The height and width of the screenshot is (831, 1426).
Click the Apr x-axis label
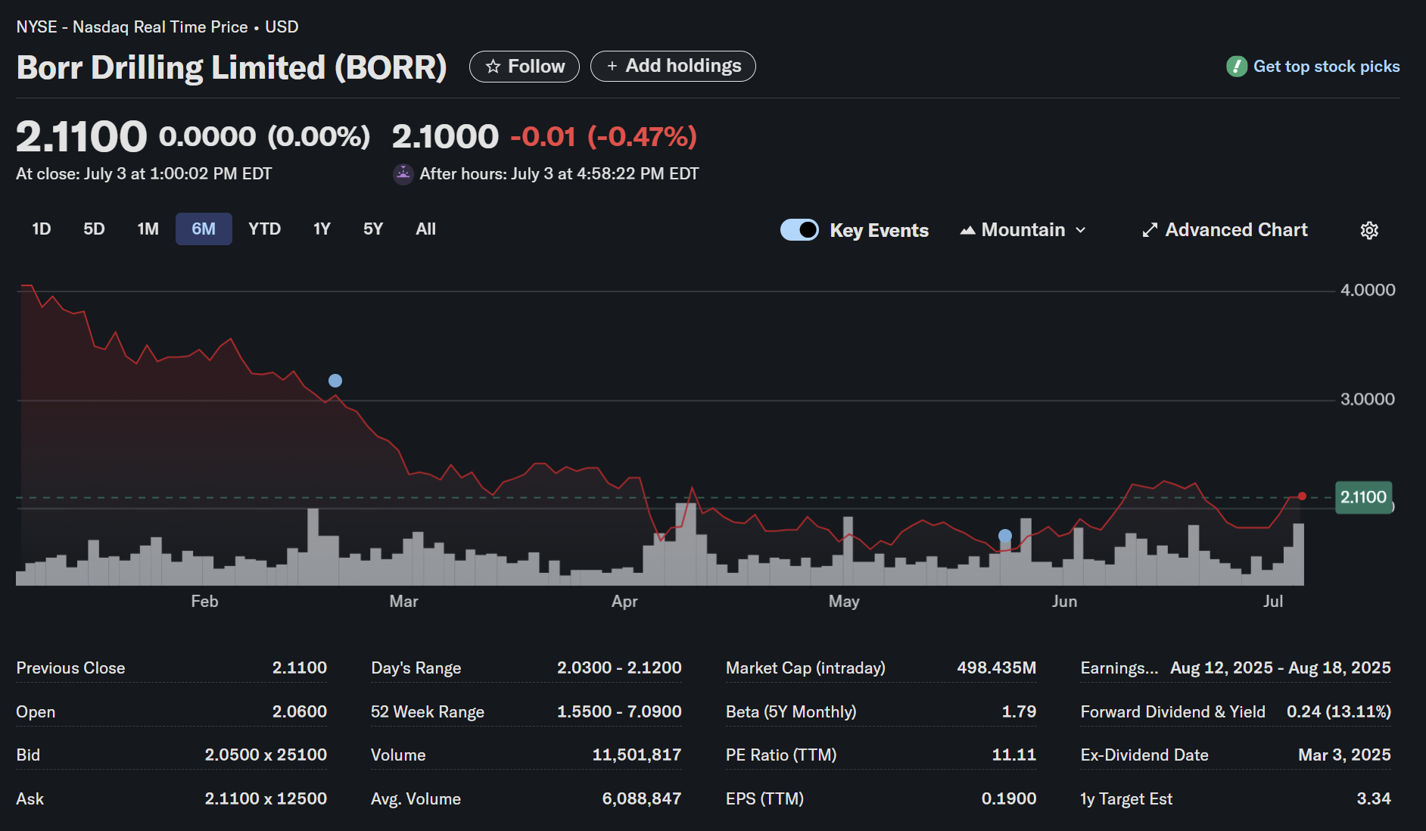pyautogui.click(x=624, y=602)
